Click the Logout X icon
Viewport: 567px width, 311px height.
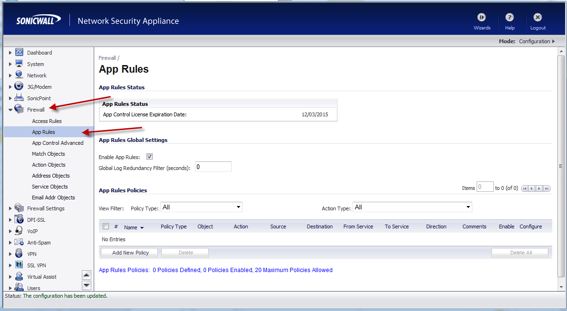click(538, 17)
